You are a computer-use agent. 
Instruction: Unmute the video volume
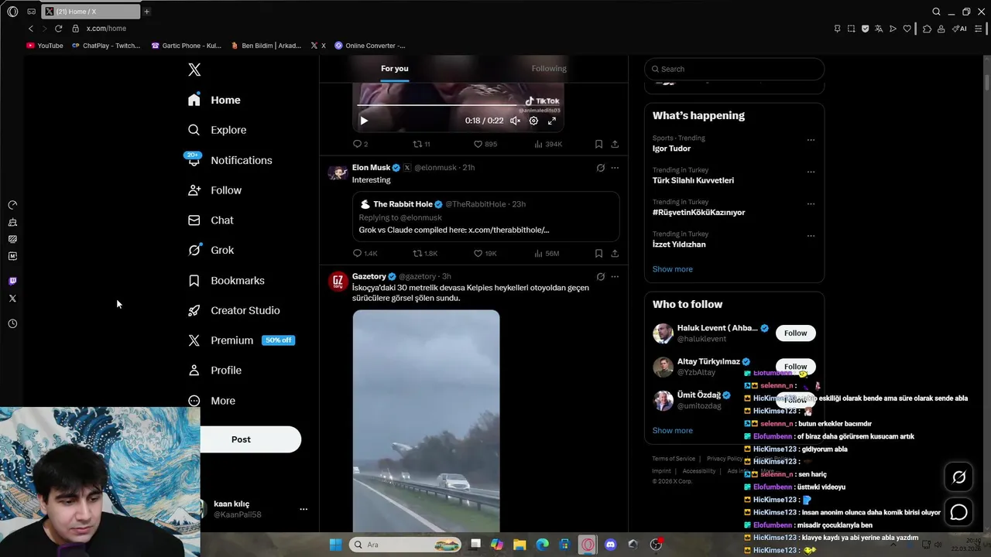point(515,121)
